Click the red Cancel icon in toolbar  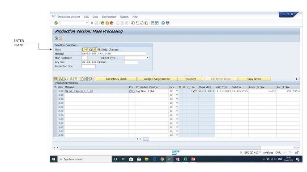click(x=111, y=23)
